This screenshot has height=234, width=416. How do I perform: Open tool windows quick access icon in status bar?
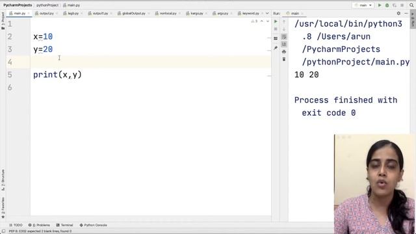(3, 231)
